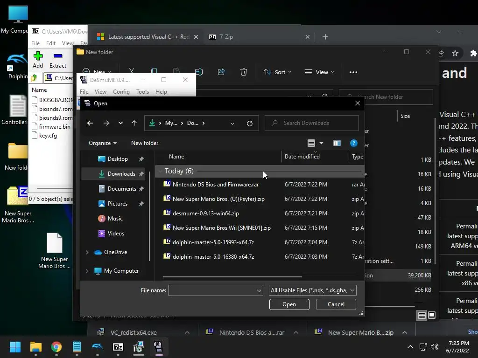Open the DeSmuME Help menu
Image resolution: width=478 pixels, height=358 pixels.
pyautogui.click(x=161, y=92)
